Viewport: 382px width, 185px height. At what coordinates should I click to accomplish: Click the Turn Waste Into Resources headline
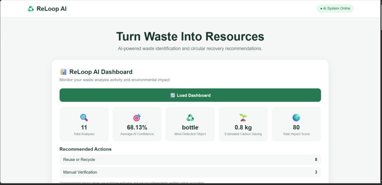(x=190, y=36)
